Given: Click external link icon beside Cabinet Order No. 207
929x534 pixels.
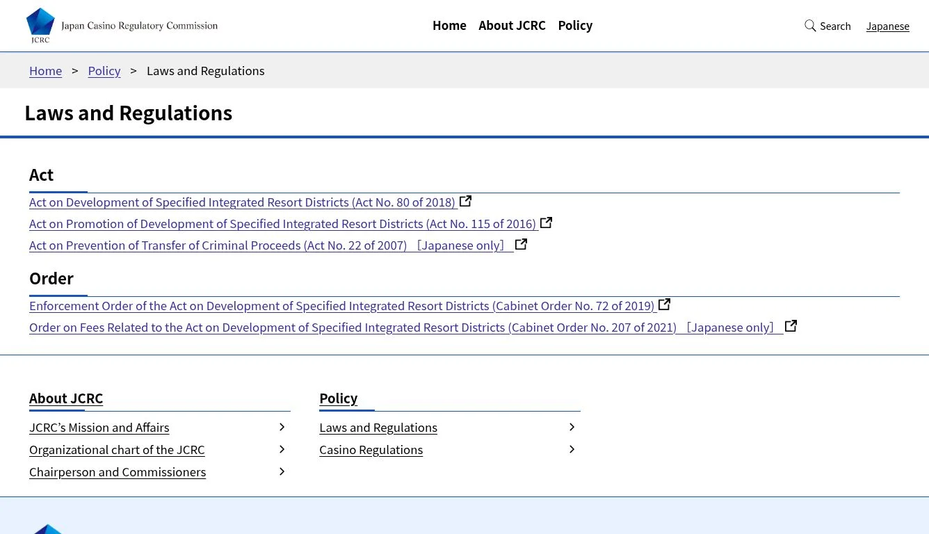Looking at the screenshot, I should (x=791, y=325).
